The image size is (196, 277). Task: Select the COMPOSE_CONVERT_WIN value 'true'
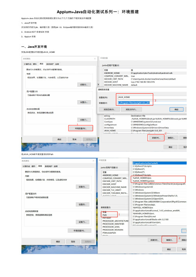tap(133, 76)
